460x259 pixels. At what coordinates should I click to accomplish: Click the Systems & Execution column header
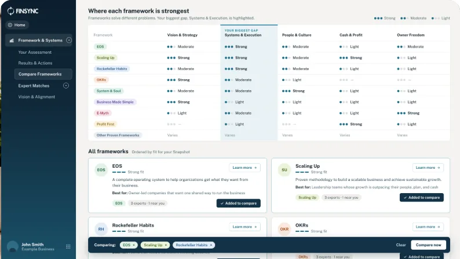click(243, 35)
